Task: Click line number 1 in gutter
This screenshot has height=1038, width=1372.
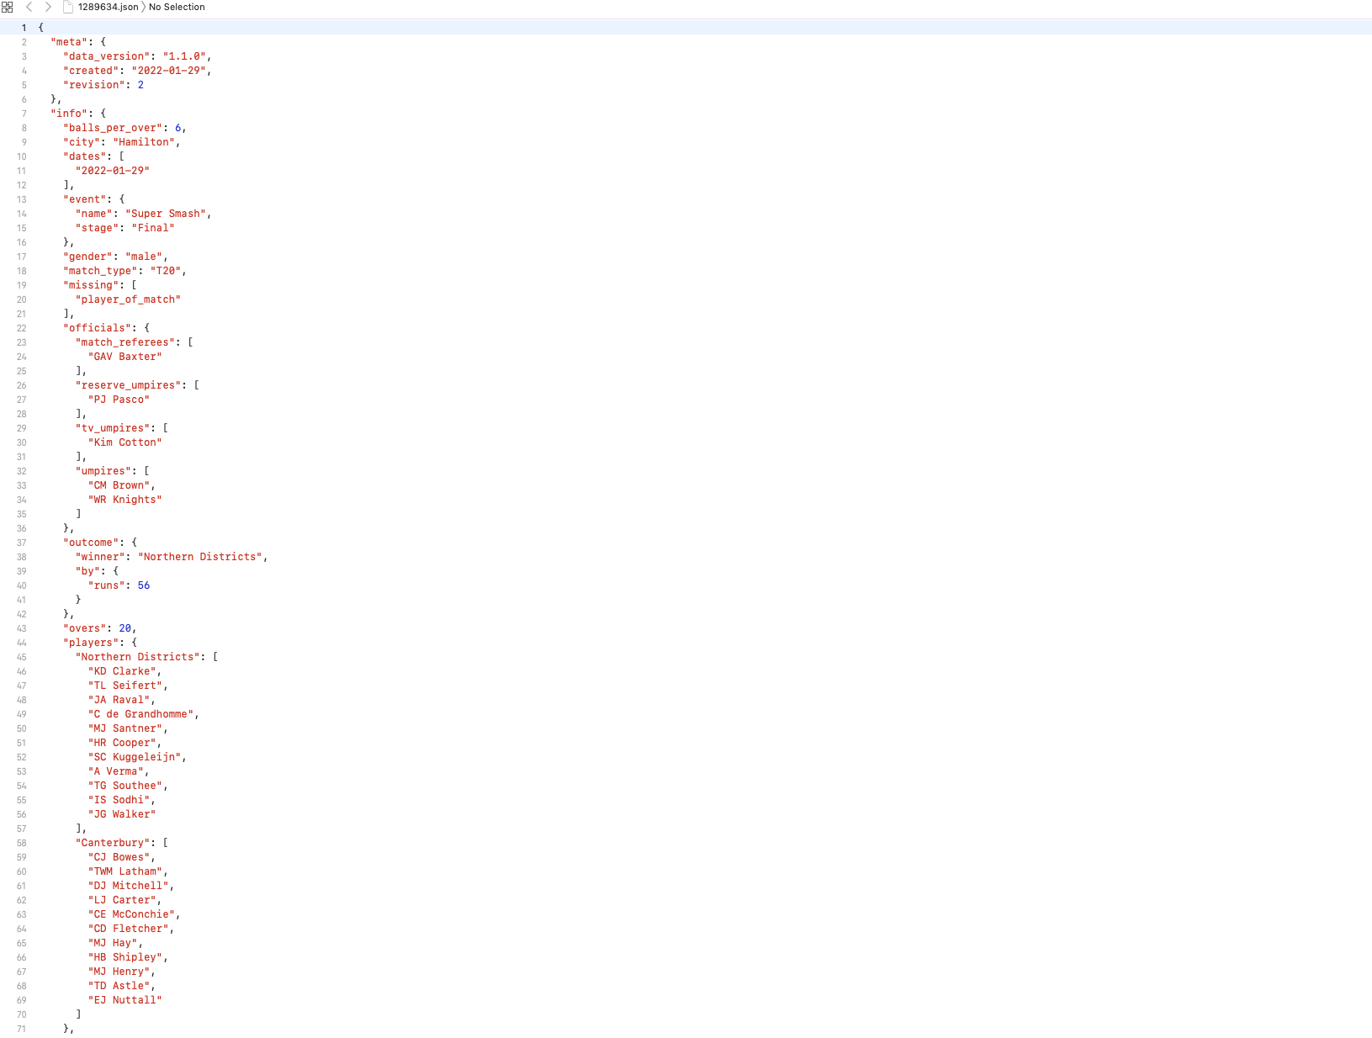Action: [x=24, y=28]
